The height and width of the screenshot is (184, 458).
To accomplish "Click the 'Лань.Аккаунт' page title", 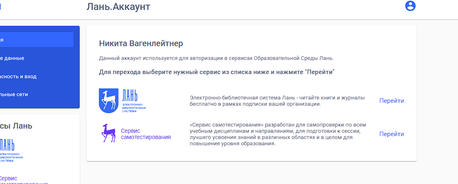I will tap(118, 6).
